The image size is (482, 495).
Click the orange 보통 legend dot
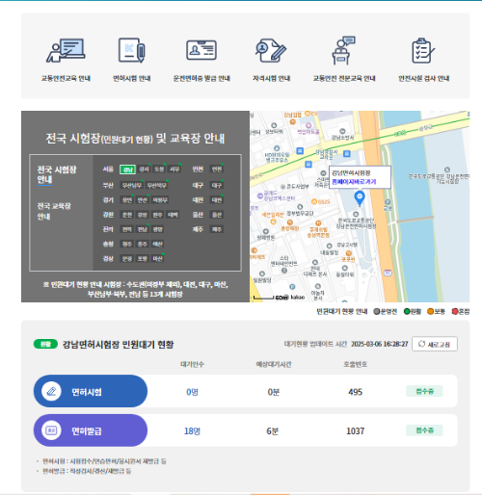(430, 311)
